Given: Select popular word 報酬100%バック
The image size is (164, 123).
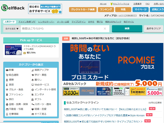Looking at the screenshot, I should 113,22.
